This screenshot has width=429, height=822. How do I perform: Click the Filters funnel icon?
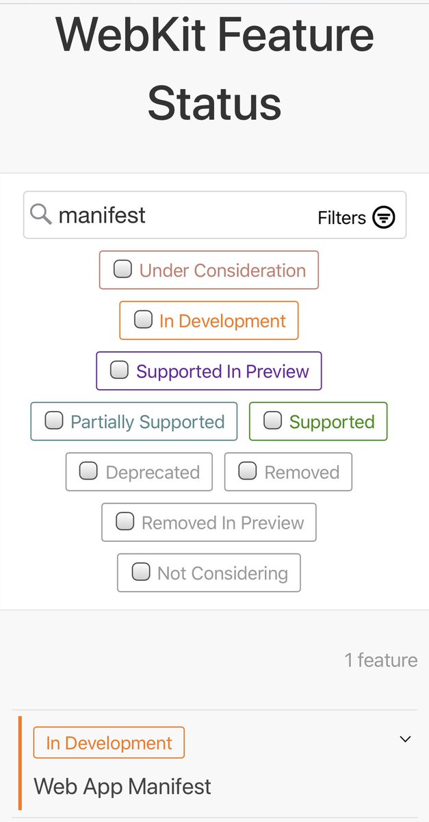coord(384,218)
